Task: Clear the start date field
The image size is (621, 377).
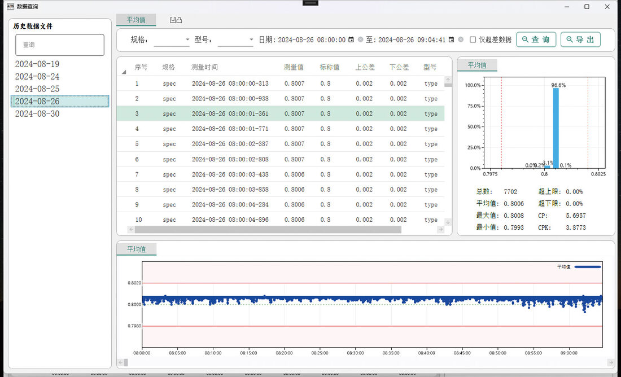Action: pos(360,40)
